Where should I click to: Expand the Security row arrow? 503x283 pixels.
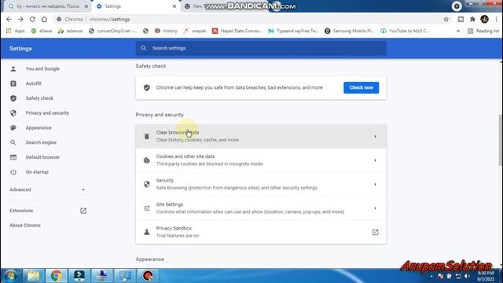coord(375,185)
